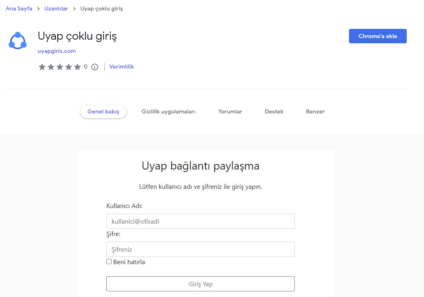
Task: Click the first rating star
Action: coord(42,67)
